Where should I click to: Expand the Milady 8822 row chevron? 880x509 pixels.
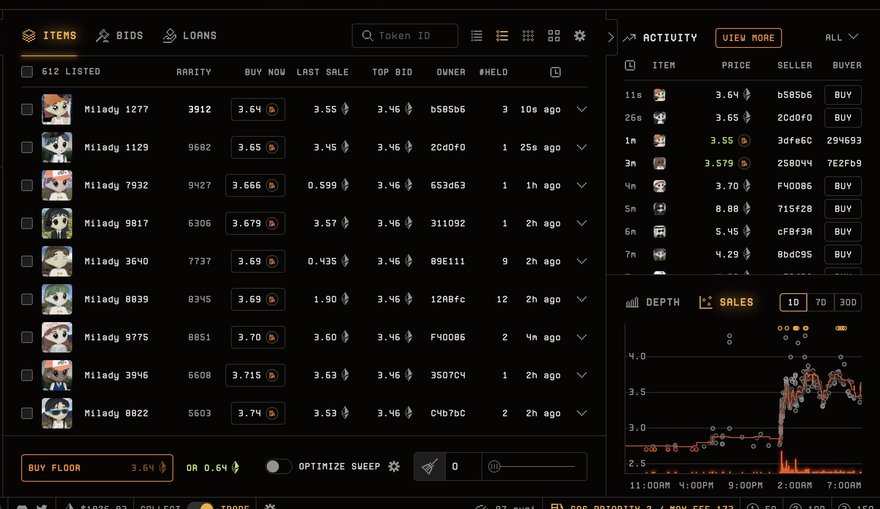[582, 413]
